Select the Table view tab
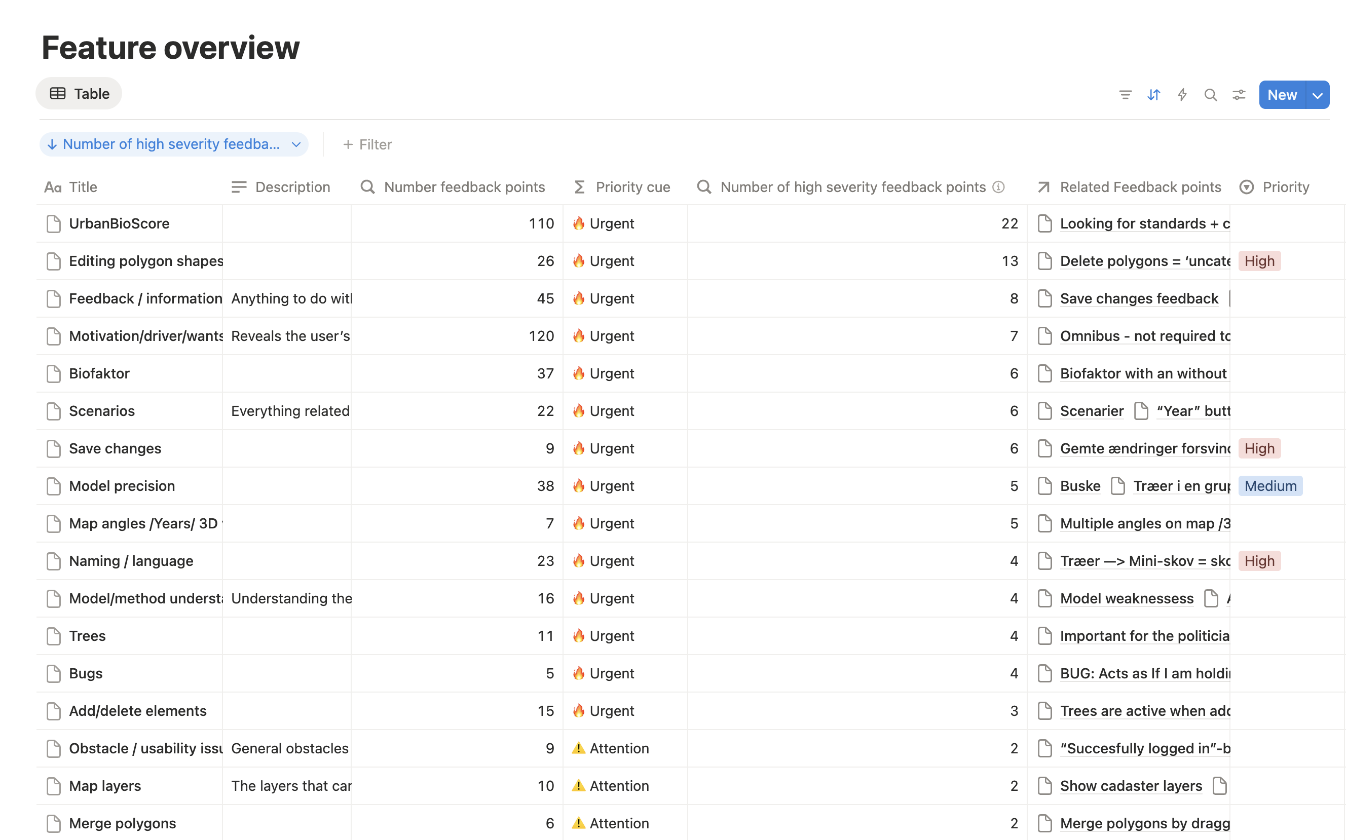 coord(80,93)
